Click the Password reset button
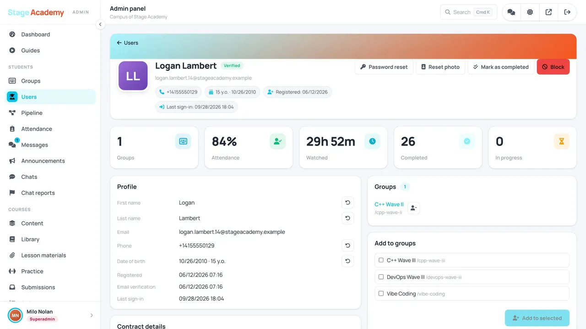This screenshot has height=329, width=586. (x=384, y=67)
